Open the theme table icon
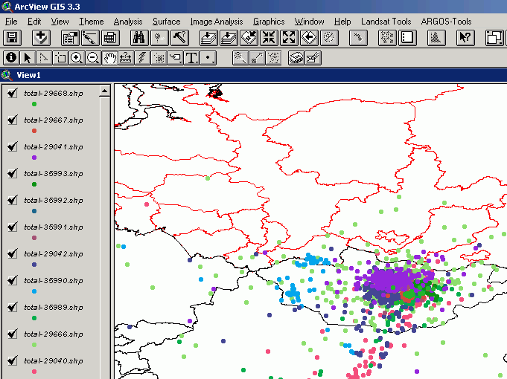The width and height of the screenshot is (507, 379). (x=109, y=38)
